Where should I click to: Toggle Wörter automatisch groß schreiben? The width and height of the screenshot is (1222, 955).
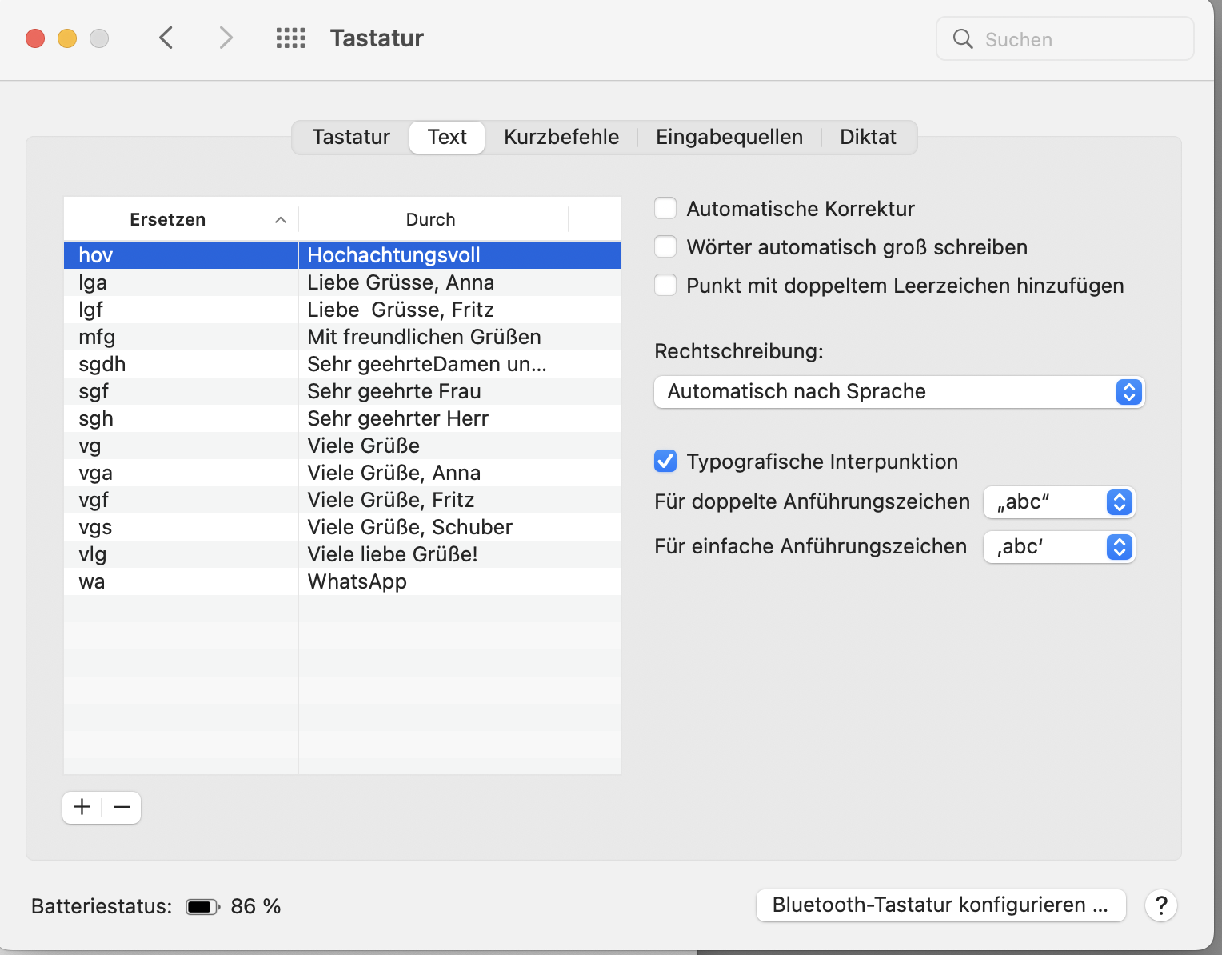click(665, 247)
